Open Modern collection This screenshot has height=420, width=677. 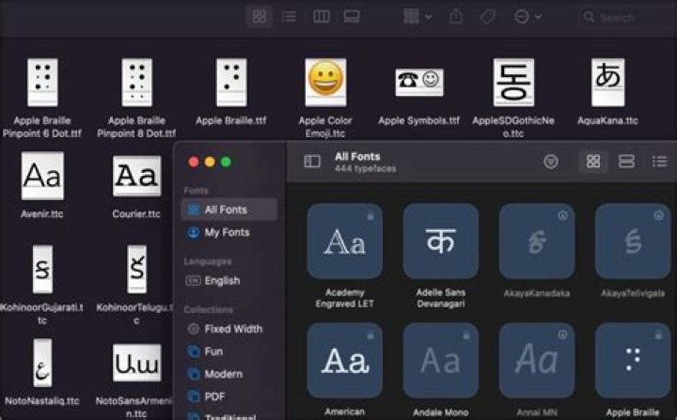(229, 374)
